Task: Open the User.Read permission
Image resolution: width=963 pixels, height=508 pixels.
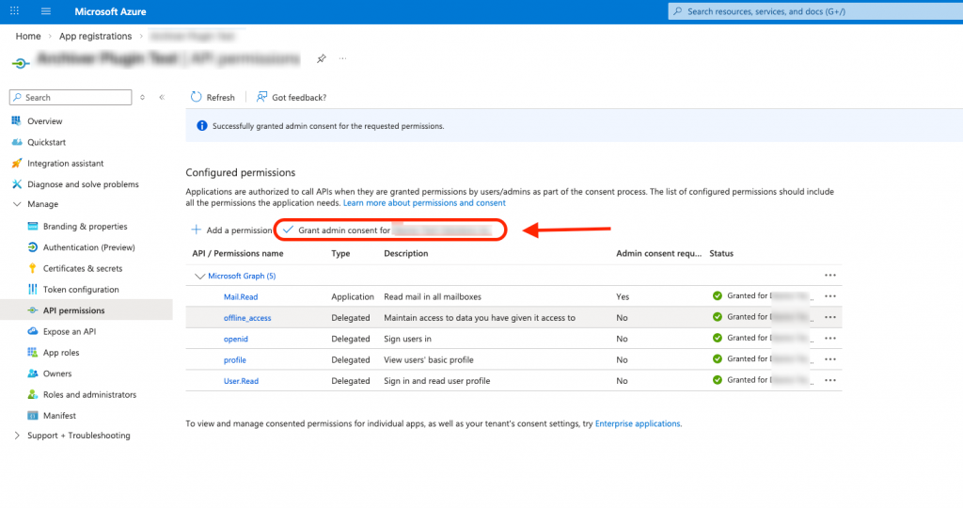Action: click(241, 381)
